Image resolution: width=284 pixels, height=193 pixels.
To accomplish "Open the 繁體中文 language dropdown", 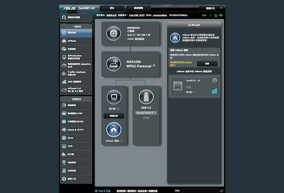I will pos(211,8).
